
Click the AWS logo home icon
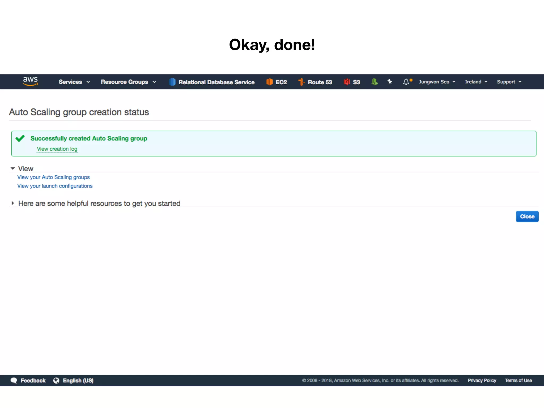point(30,81)
